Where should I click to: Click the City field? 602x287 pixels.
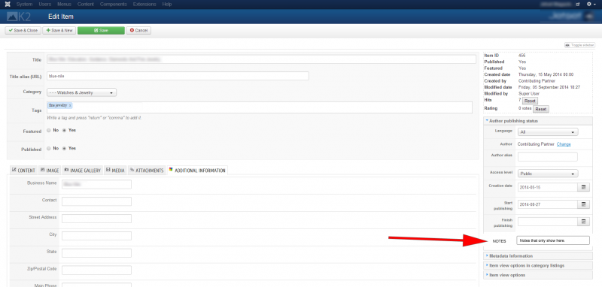coord(97,236)
